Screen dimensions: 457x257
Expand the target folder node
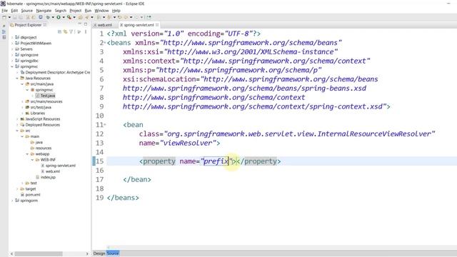coord(17,188)
